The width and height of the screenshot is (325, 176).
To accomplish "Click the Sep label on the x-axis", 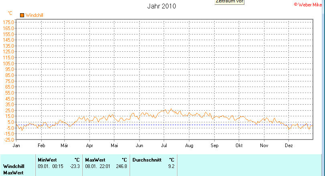I will click(215, 146).
